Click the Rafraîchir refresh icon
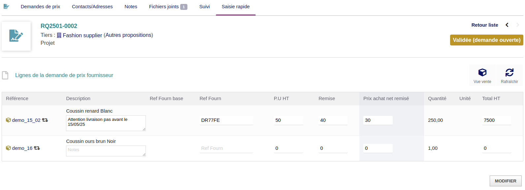This screenshot has width=525, height=190. [x=509, y=72]
